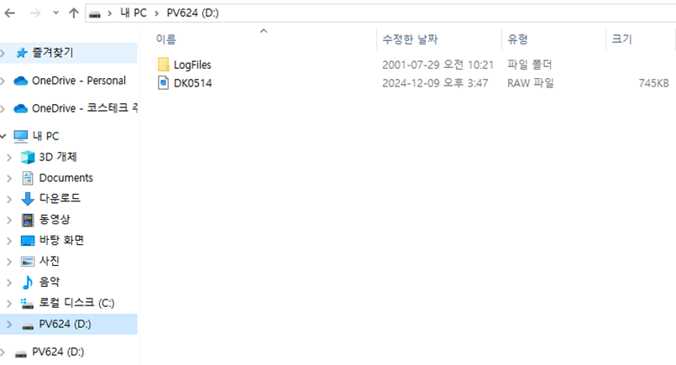676x365 pixels.
Task: Open the LogFiles folder icon
Action: (164, 65)
